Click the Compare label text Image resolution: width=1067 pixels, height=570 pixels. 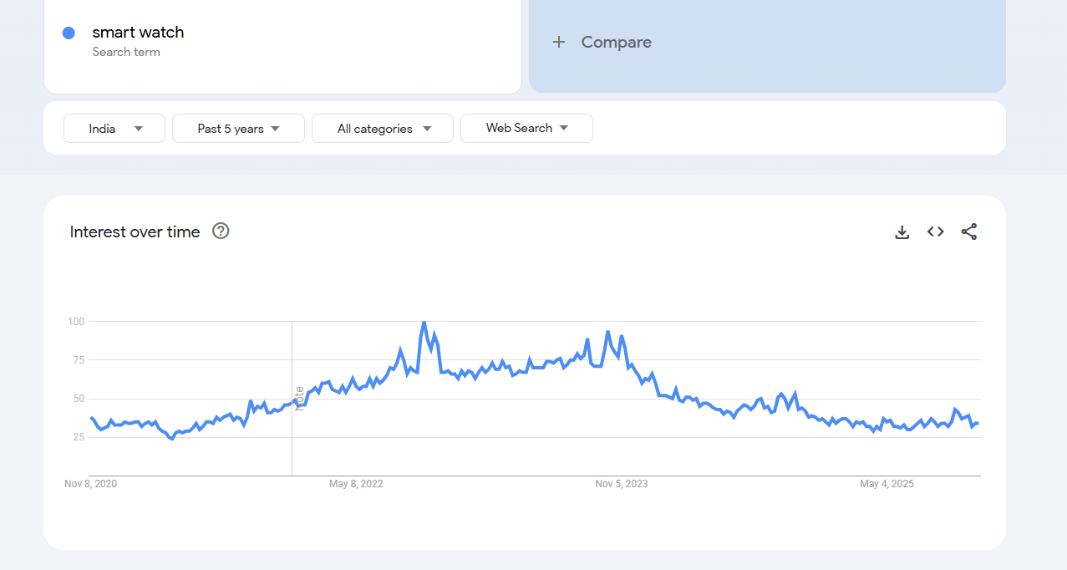[x=616, y=42]
